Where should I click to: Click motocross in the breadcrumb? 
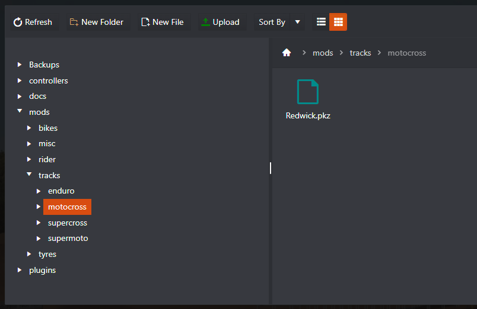[x=407, y=53]
